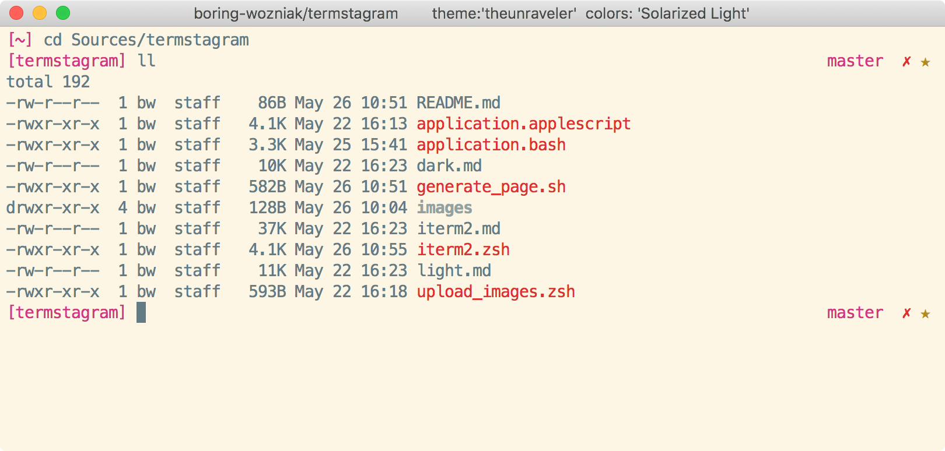Click the images directory name
This screenshot has height=451, width=945.
(444, 208)
